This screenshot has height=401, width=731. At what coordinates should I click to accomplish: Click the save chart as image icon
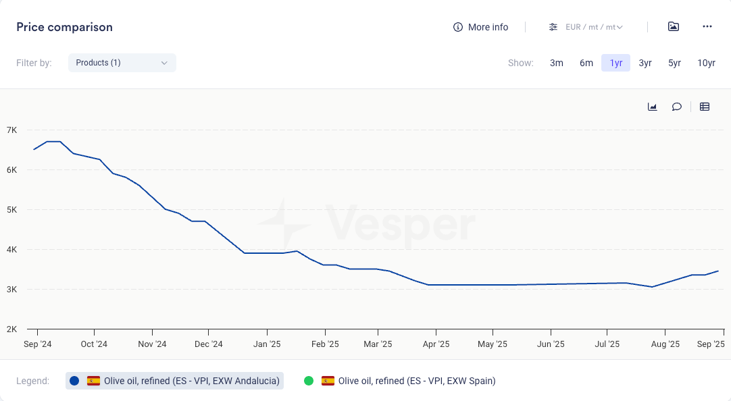click(673, 26)
